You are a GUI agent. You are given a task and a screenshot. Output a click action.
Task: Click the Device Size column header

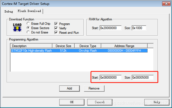point(63,46)
